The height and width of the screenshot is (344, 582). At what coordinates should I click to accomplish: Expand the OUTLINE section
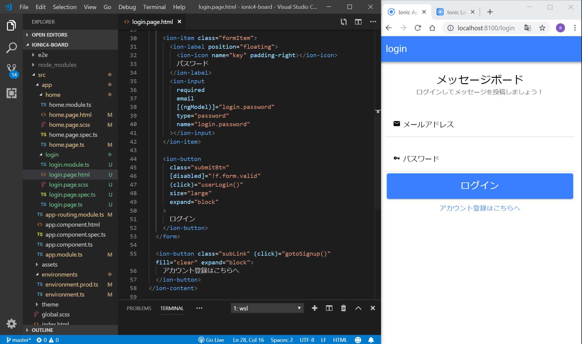pos(42,330)
